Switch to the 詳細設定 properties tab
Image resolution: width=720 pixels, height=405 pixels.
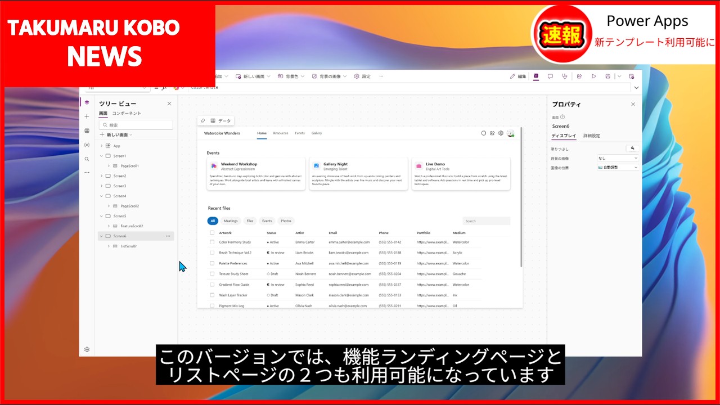point(592,136)
